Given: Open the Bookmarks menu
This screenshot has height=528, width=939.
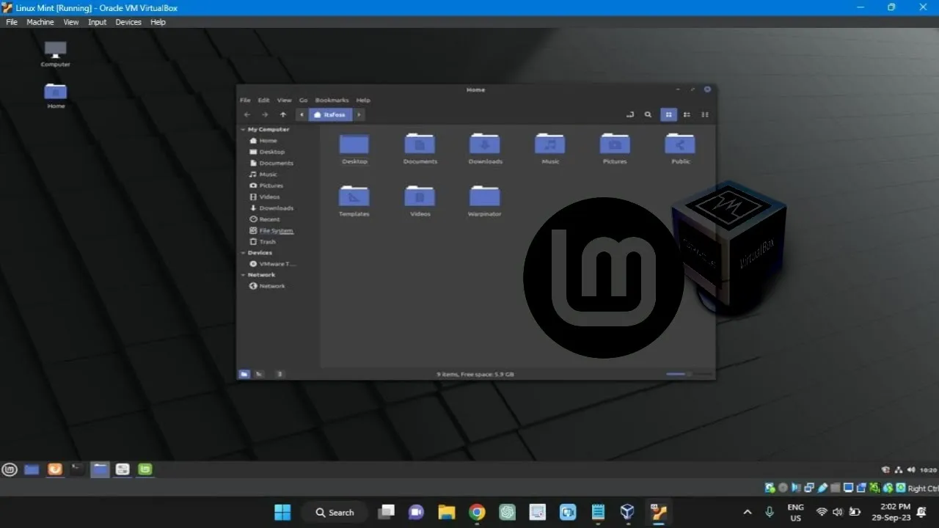Looking at the screenshot, I should [x=332, y=100].
